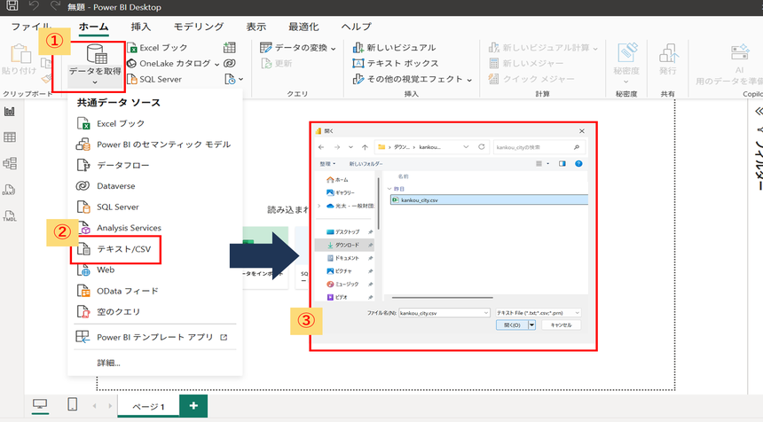Click the Save icon in the title bar
Screen dimensions: 763x422
[x=12, y=6]
